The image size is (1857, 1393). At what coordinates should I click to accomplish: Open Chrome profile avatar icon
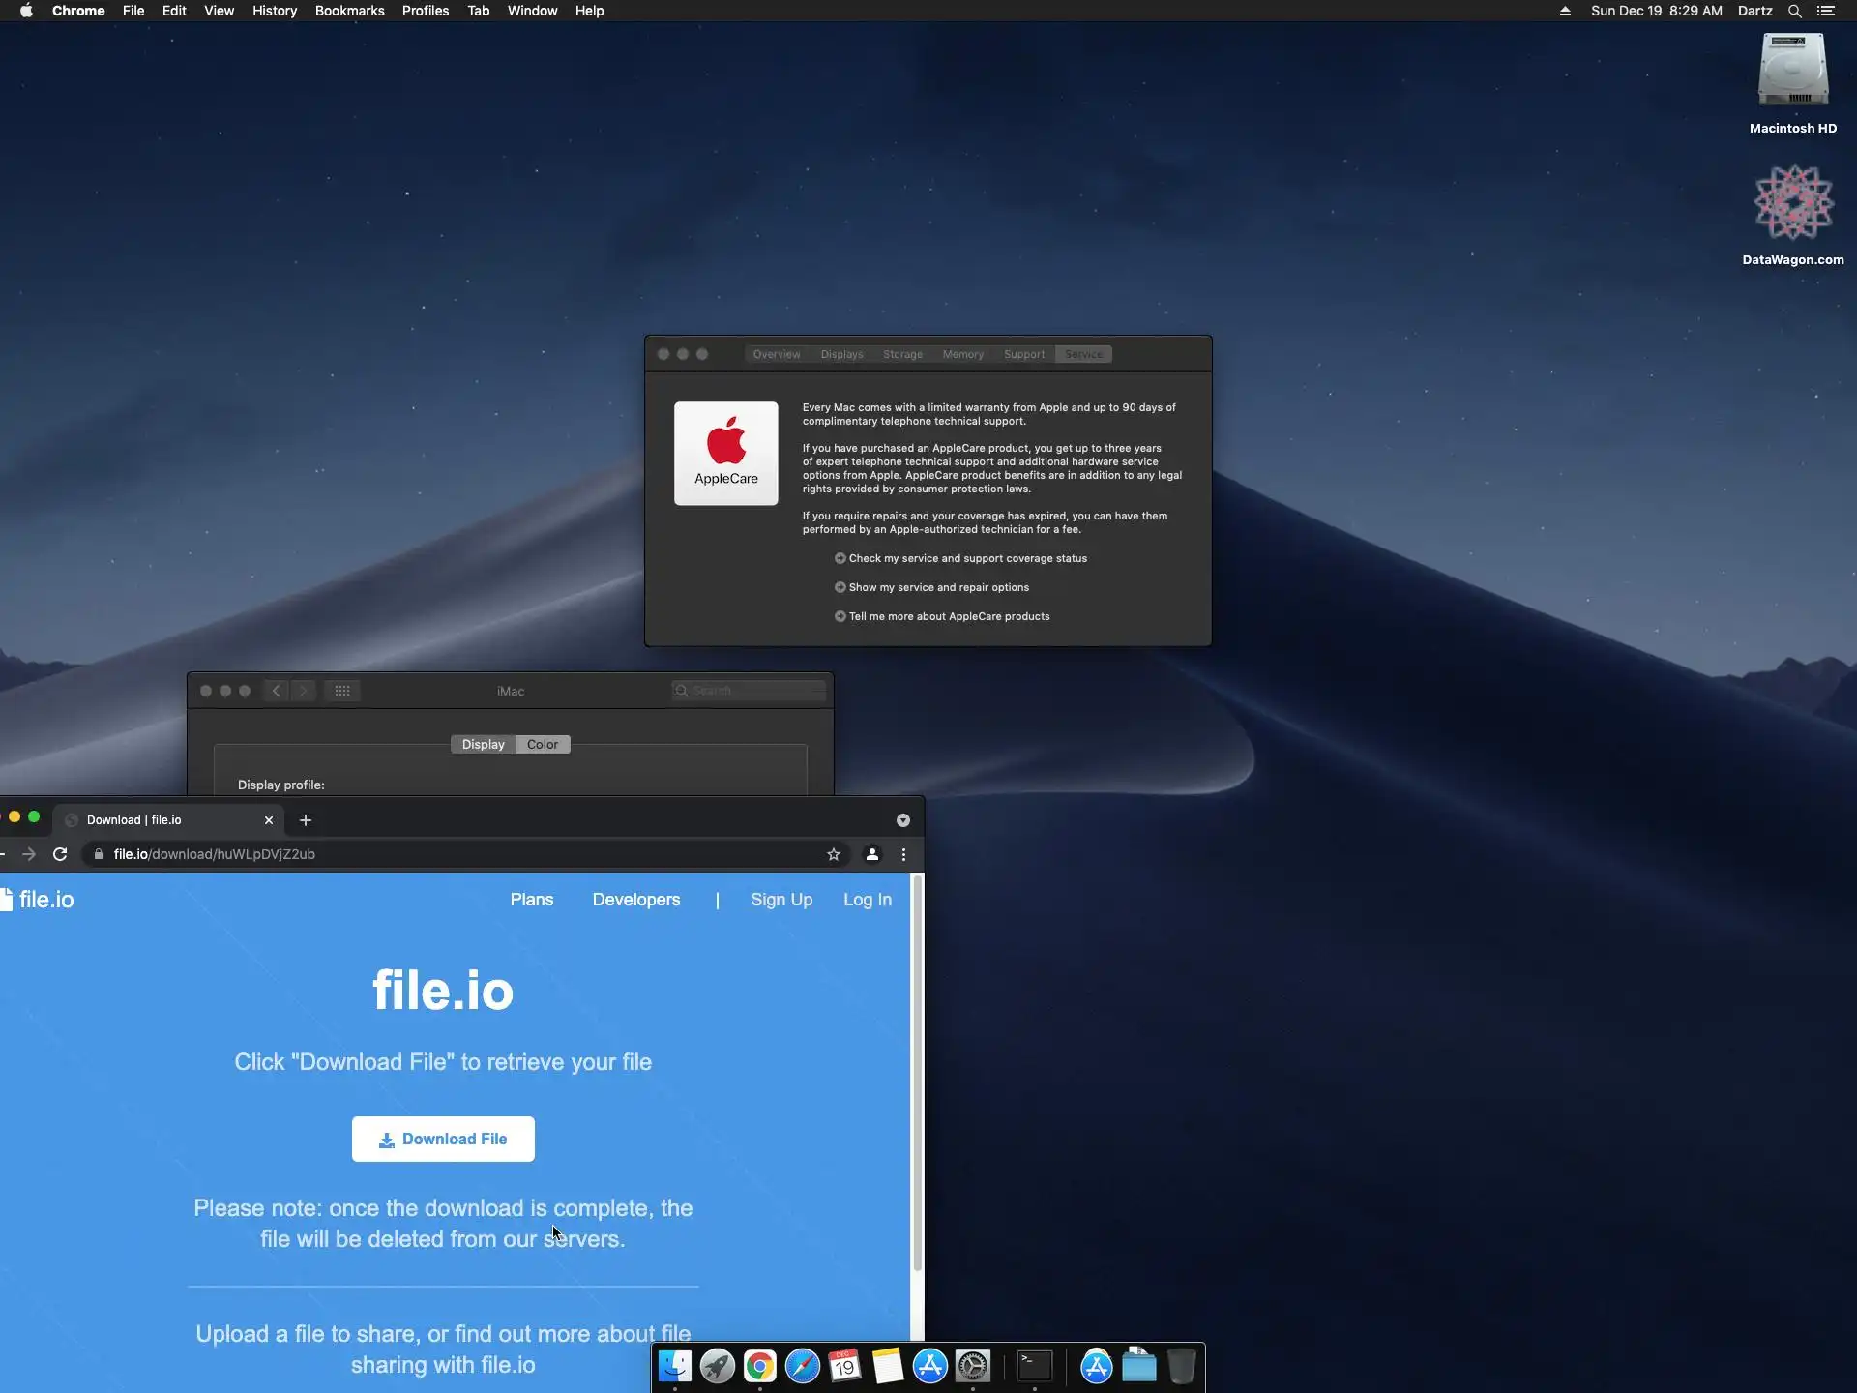click(871, 854)
